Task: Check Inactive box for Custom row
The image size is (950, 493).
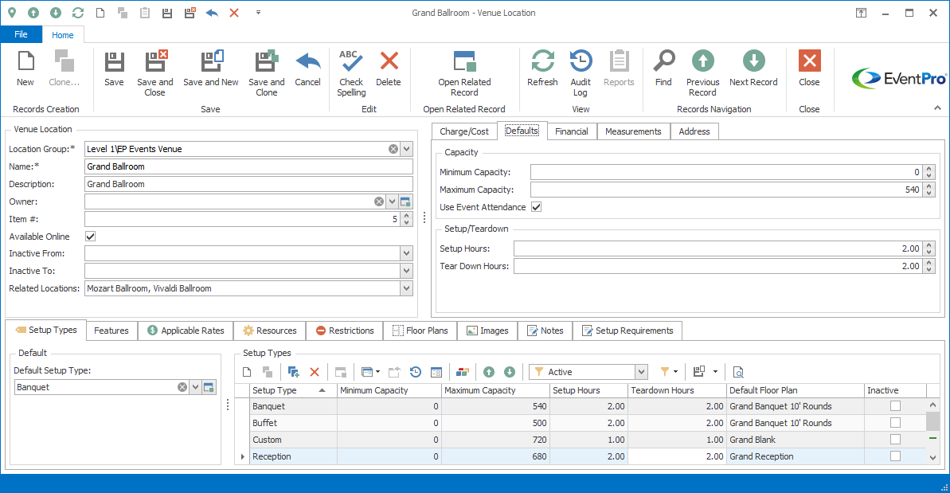Action: click(x=896, y=439)
